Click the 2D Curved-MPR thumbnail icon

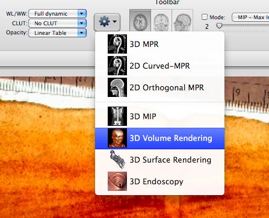point(117,66)
